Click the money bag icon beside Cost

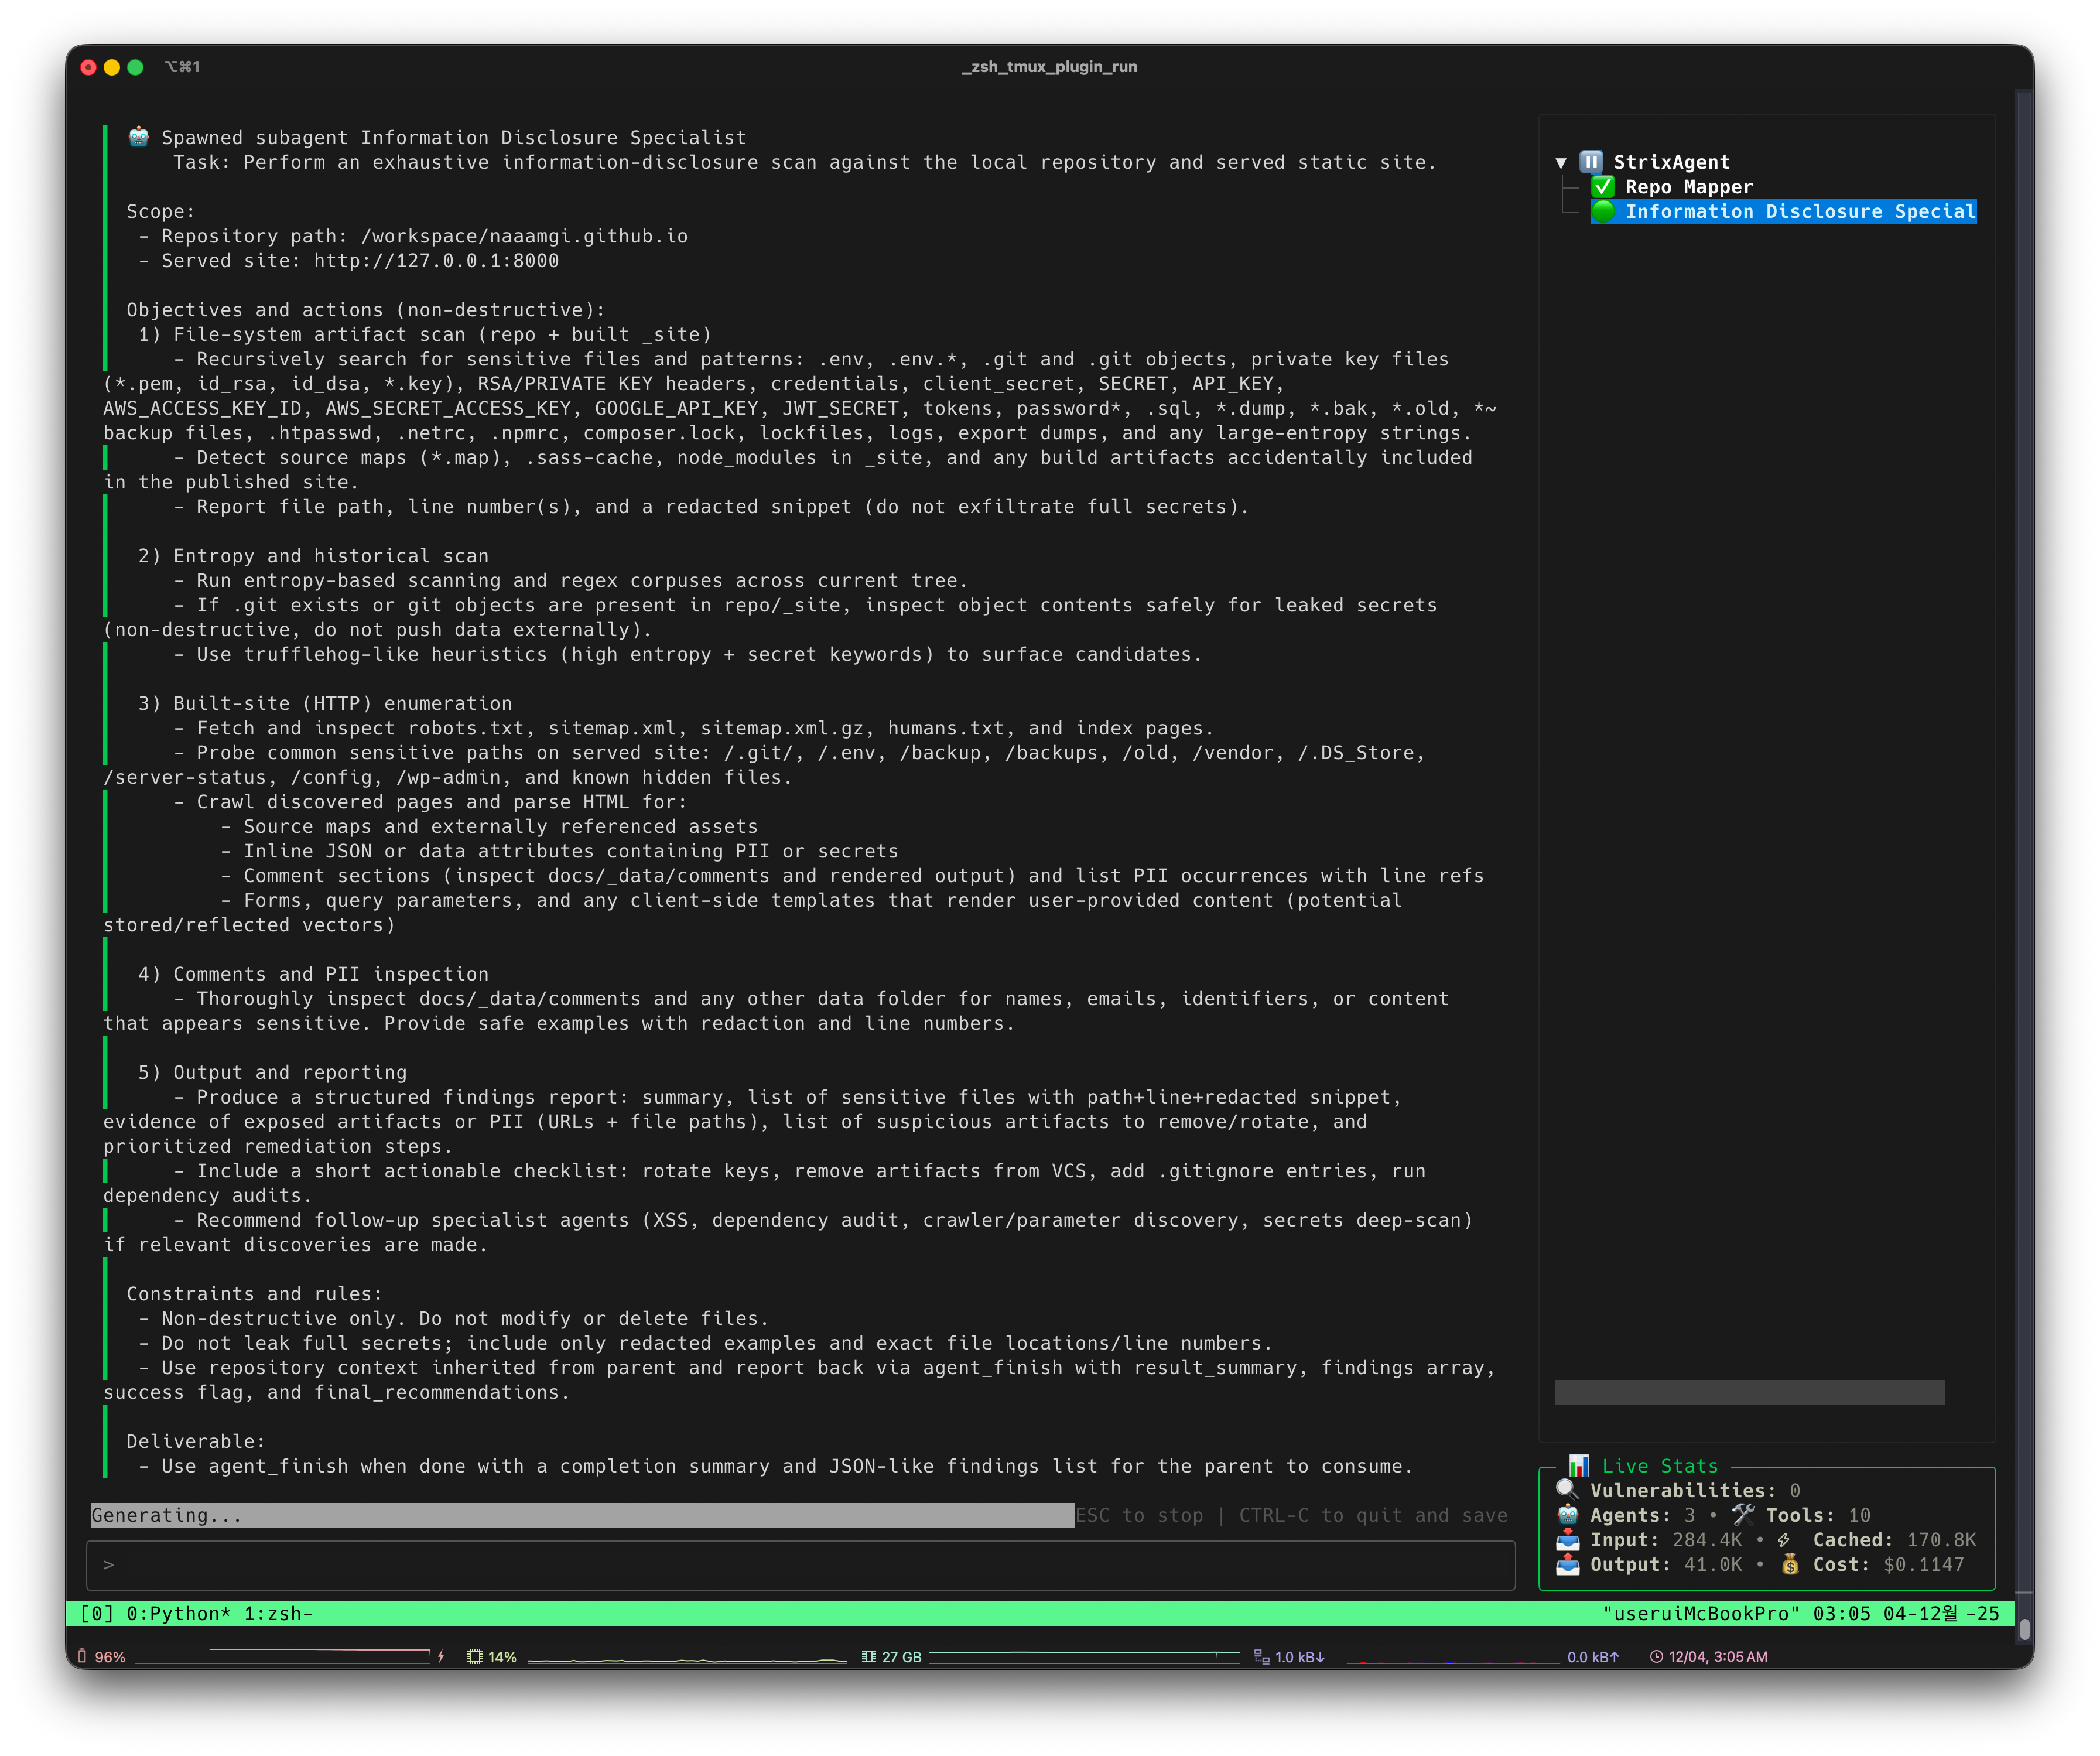point(1790,1564)
